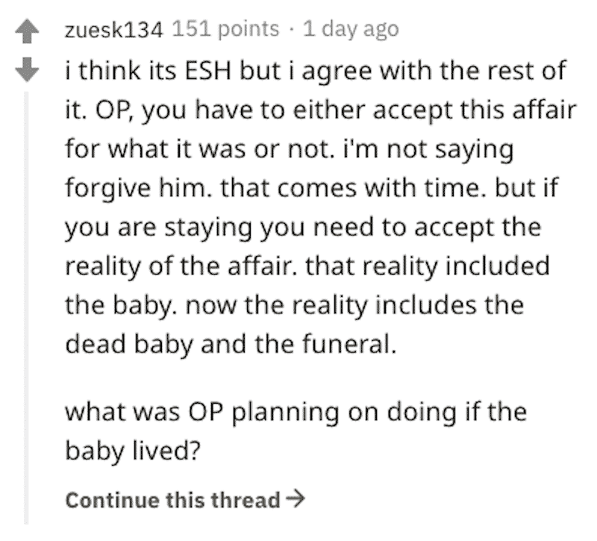The height and width of the screenshot is (541, 597).
Task: Click the phrase 'forgive him' in the comment
Action: [x=135, y=188]
